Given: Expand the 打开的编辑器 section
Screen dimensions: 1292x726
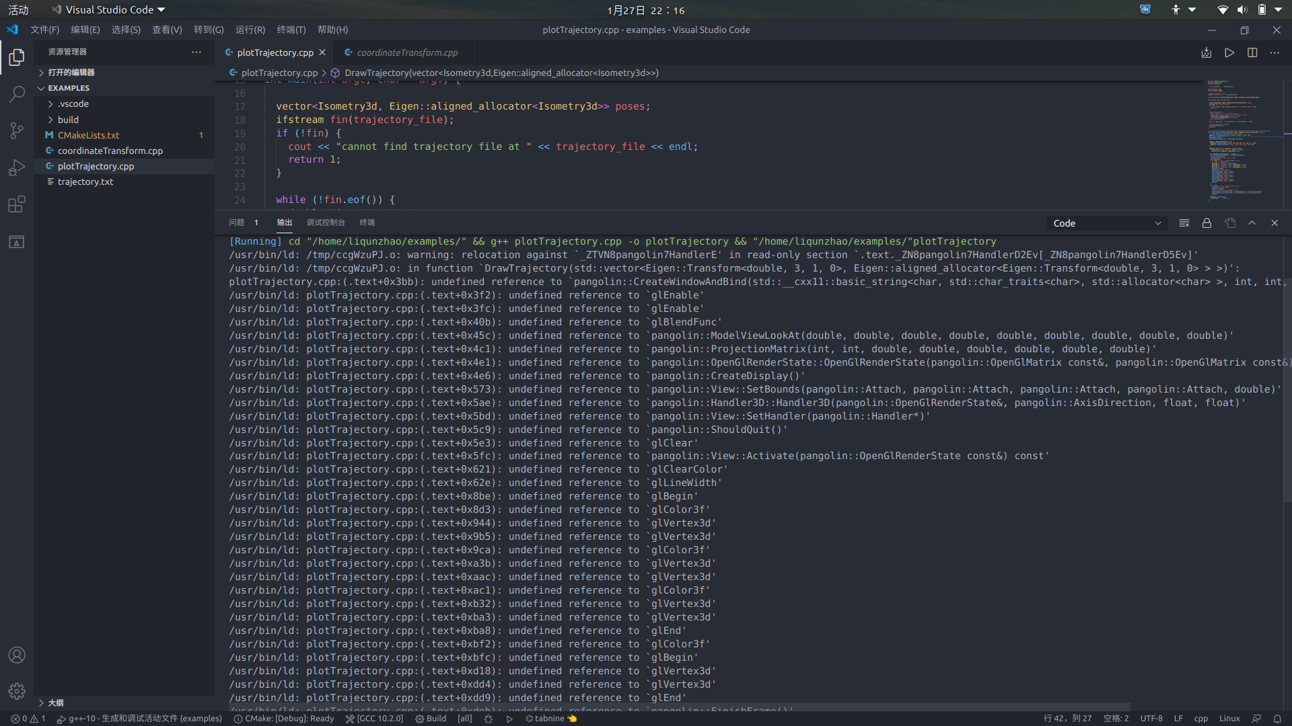Looking at the screenshot, I should tap(124, 73).
